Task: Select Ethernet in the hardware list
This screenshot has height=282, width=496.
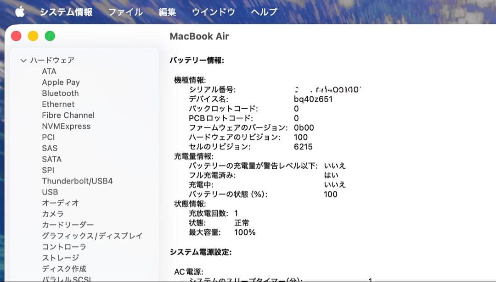Action: (58, 104)
